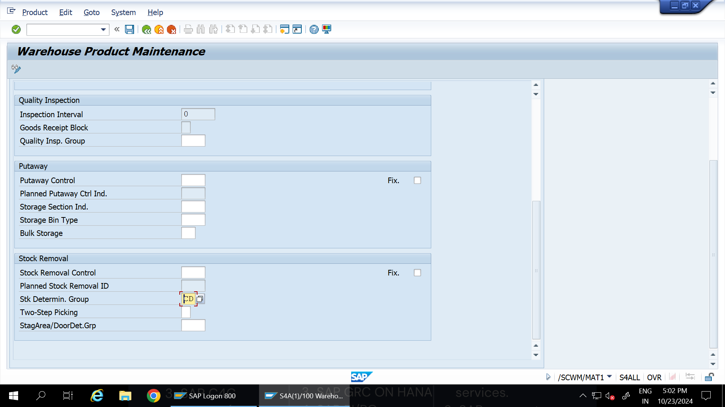Enable the Fix checkbox for Stock Removal Control
Image resolution: width=725 pixels, height=407 pixels.
pos(417,272)
